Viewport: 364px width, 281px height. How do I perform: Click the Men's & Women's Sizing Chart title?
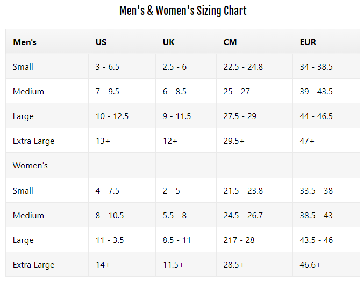coord(182,11)
